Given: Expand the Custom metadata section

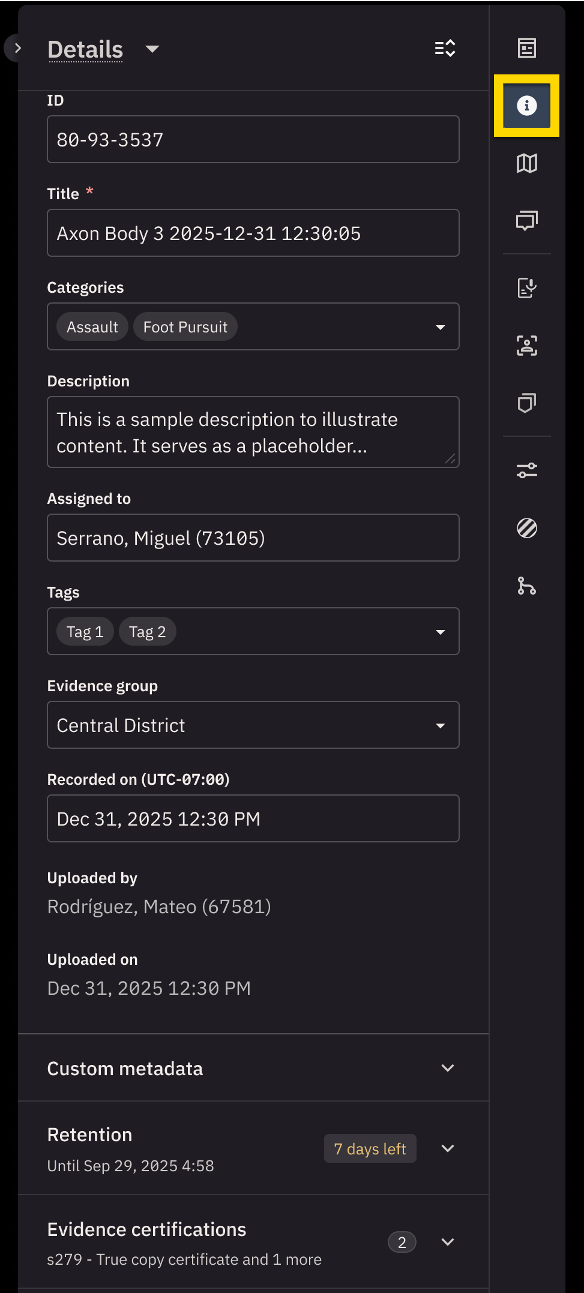Looking at the screenshot, I should pos(447,1068).
